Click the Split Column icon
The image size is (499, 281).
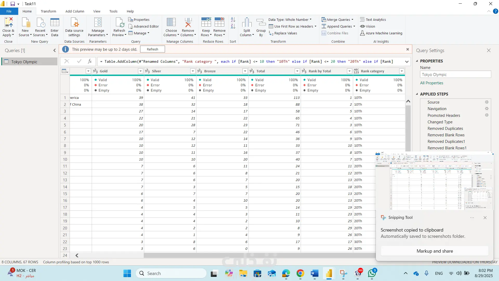click(x=247, y=23)
